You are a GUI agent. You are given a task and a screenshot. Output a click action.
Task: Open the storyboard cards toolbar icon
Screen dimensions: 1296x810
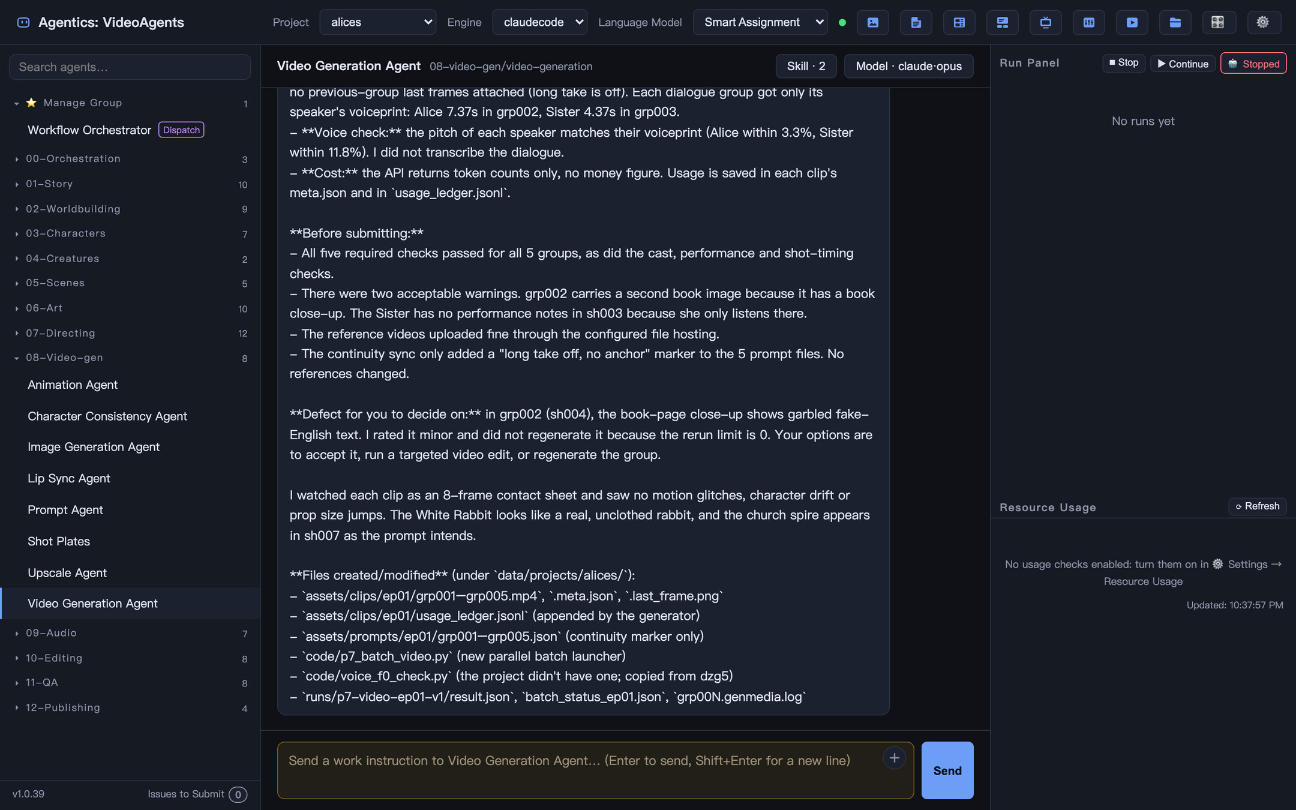coord(1003,22)
